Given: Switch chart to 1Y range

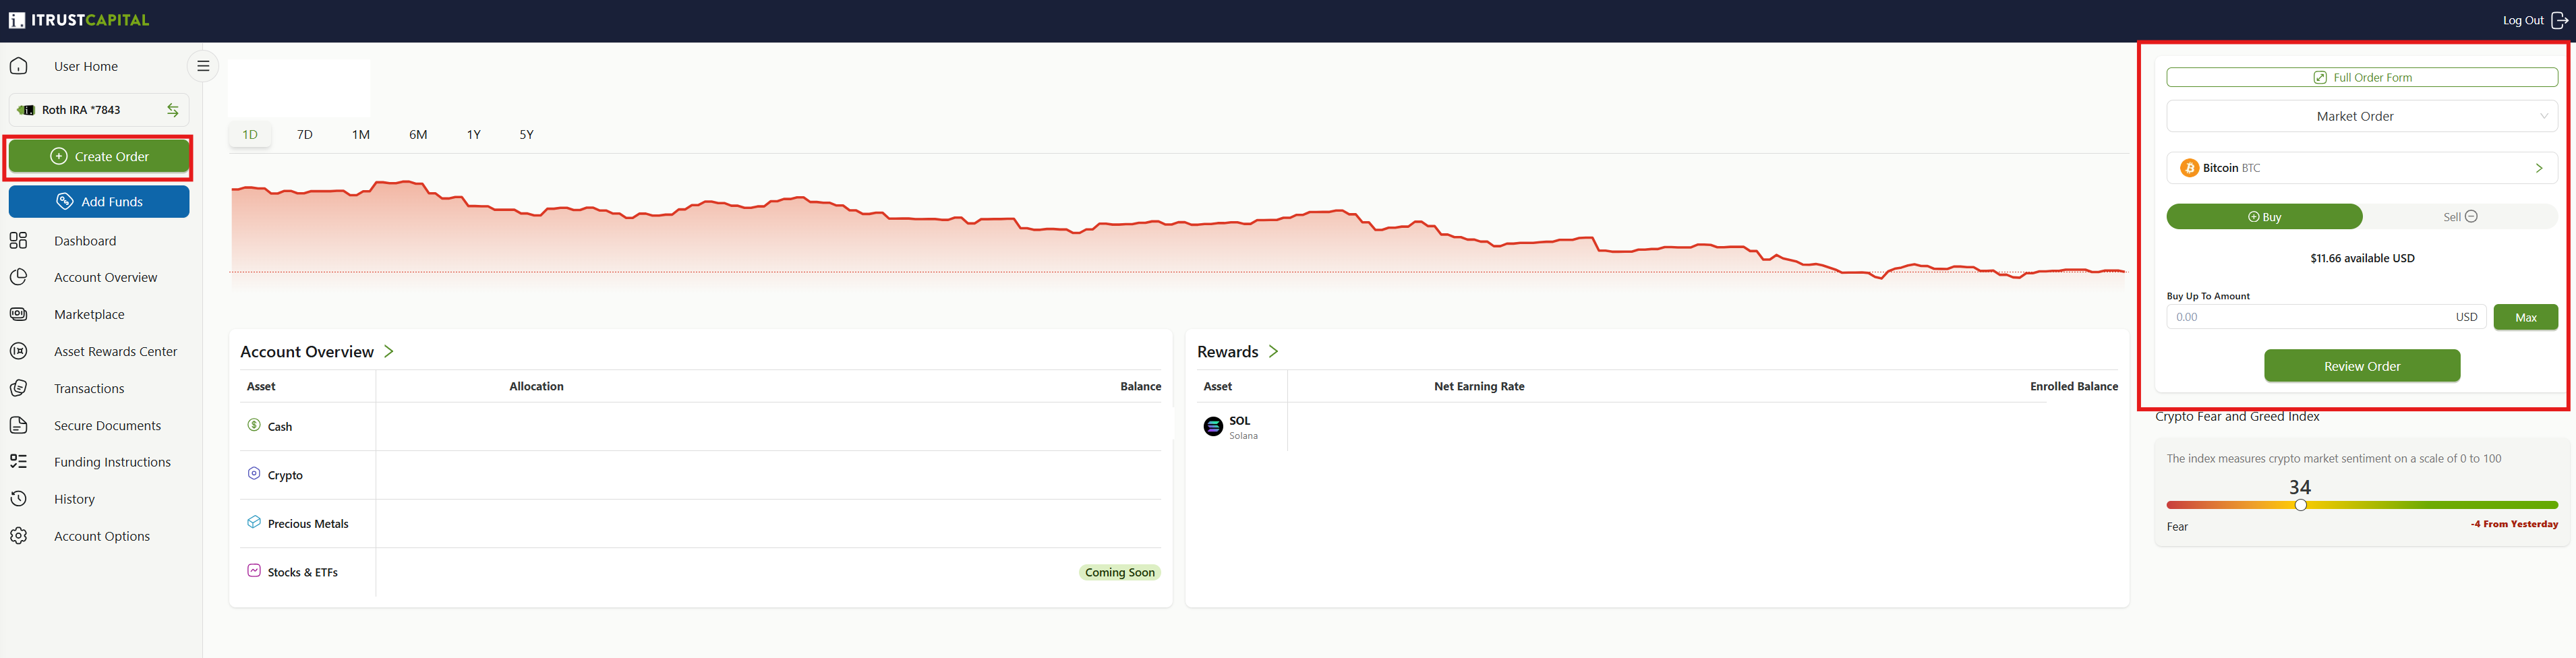Looking at the screenshot, I should 474,134.
